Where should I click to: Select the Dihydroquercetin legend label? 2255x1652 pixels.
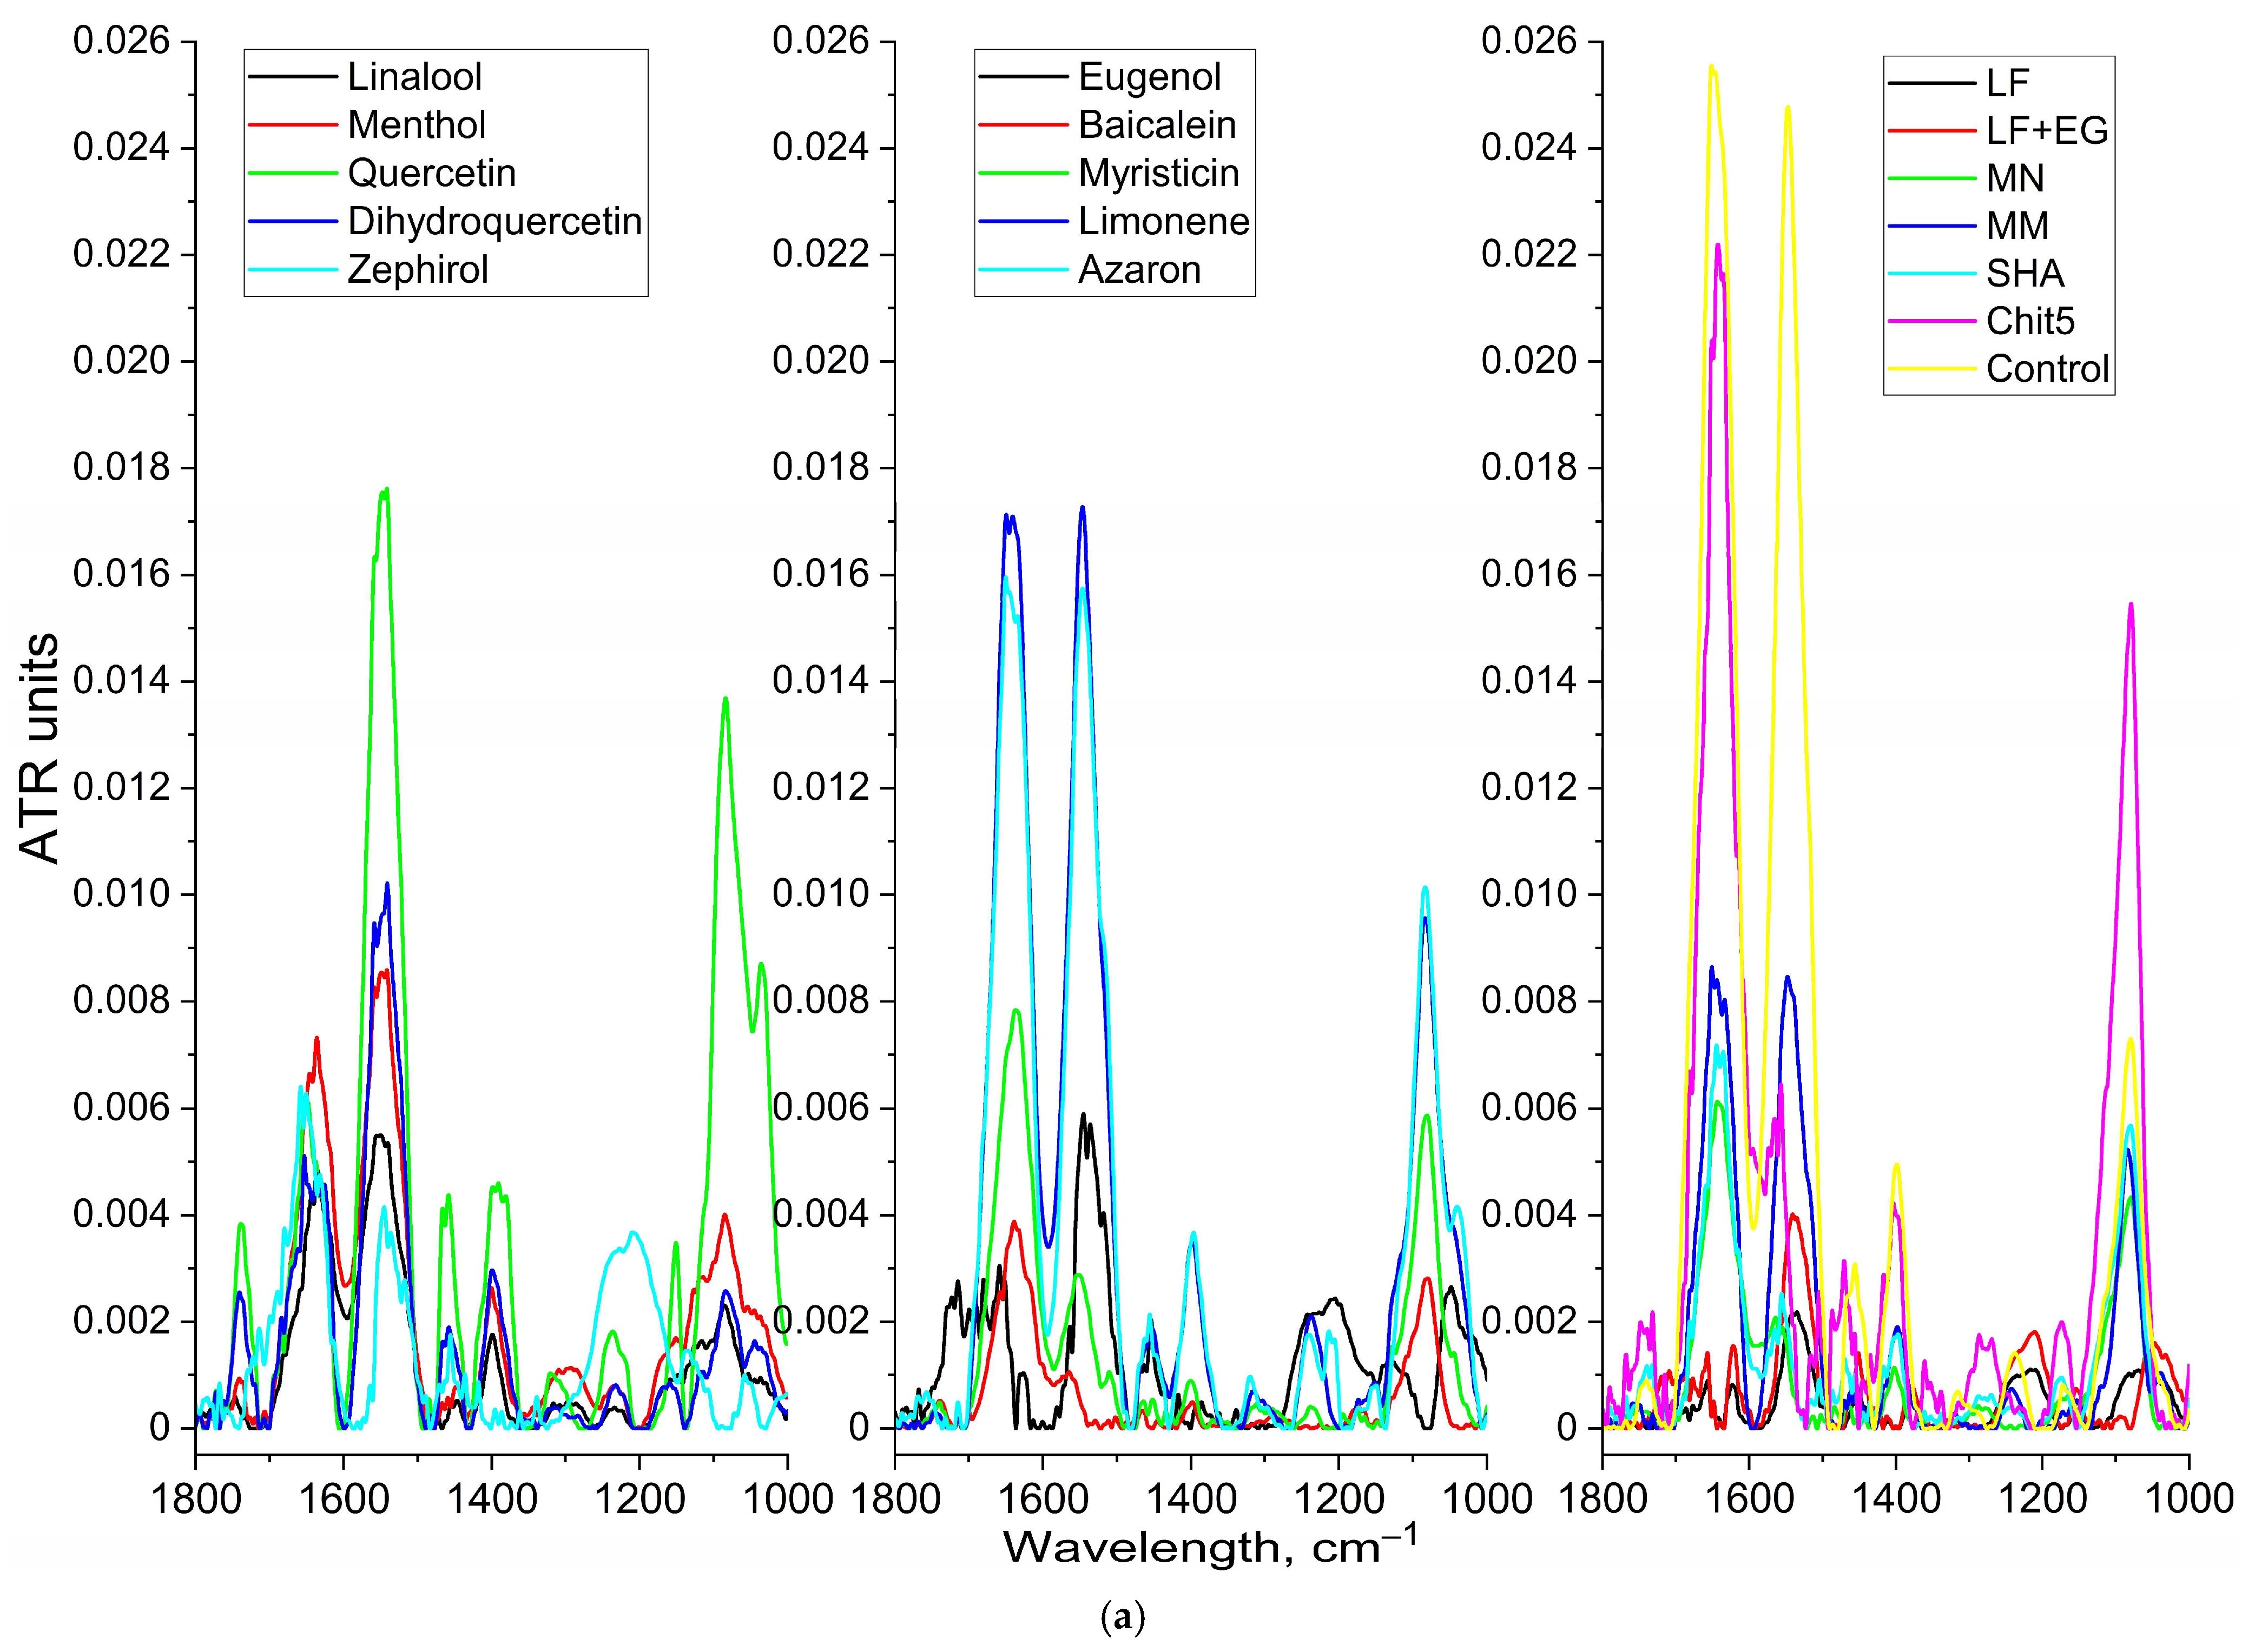point(494,221)
